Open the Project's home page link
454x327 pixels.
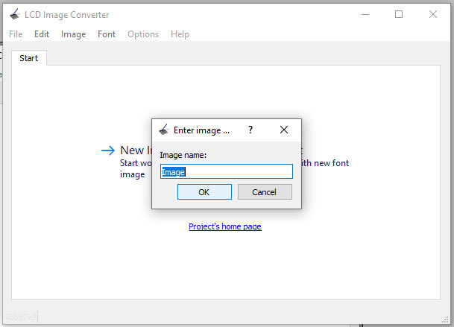pos(225,226)
